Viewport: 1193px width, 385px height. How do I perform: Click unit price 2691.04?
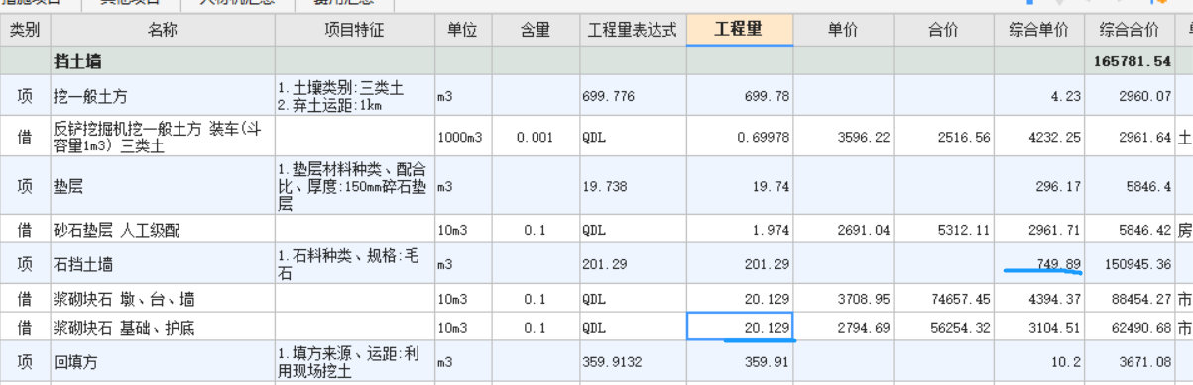[x=864, y=230]
